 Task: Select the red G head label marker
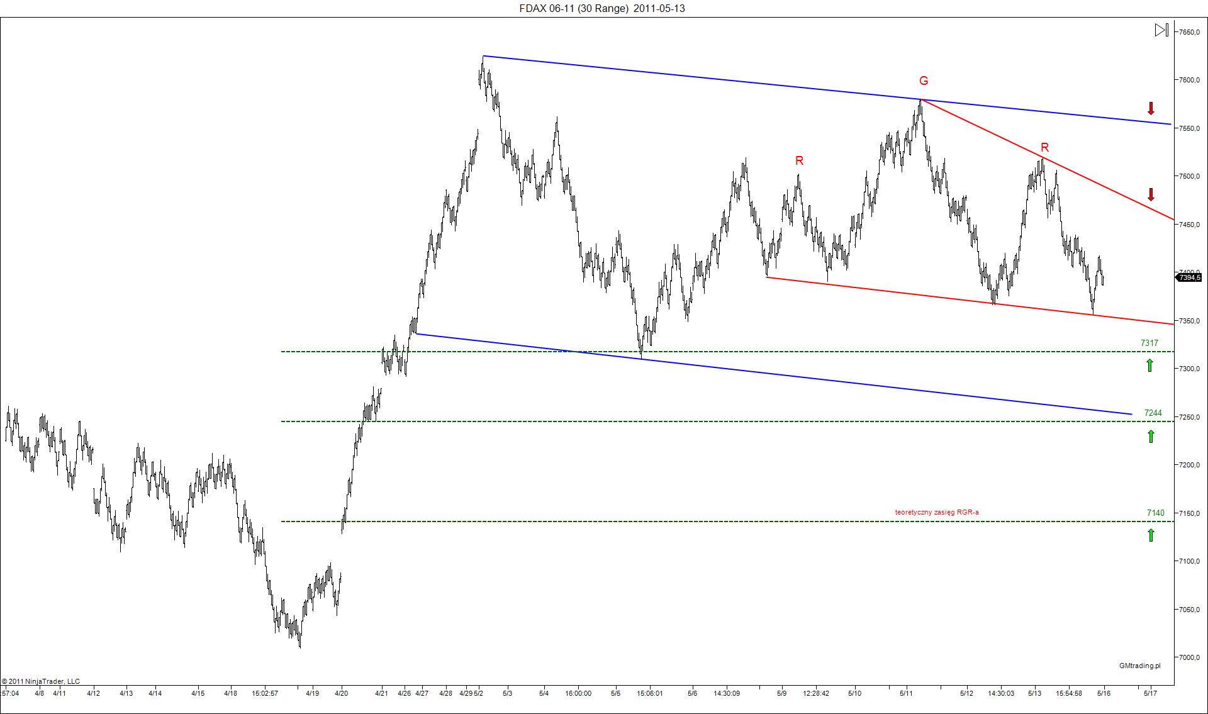[x=923, y=81]
